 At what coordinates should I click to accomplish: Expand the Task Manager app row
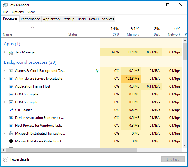pos(4,52)
